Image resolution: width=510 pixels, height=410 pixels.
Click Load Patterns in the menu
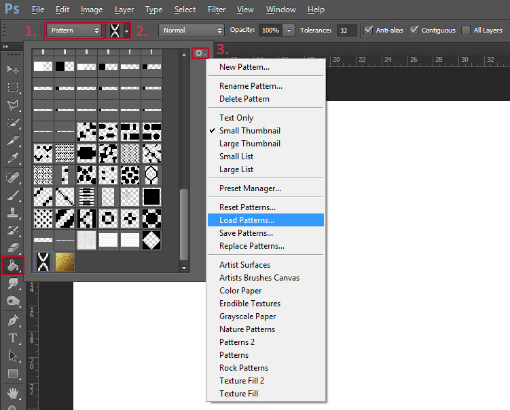247,220
